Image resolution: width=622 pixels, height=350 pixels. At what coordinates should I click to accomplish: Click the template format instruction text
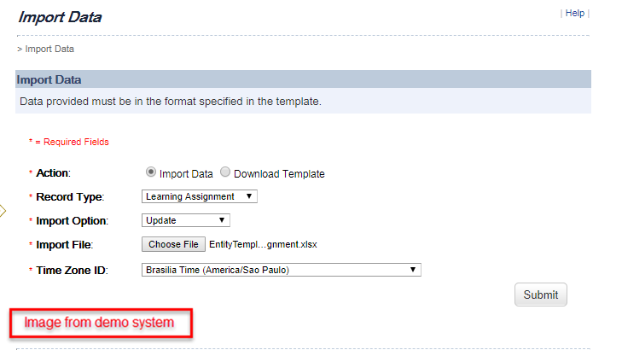tap(171, 102)
